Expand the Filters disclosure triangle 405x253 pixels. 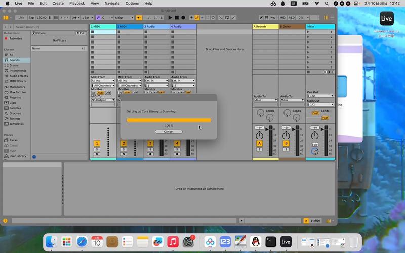point(34,33)
